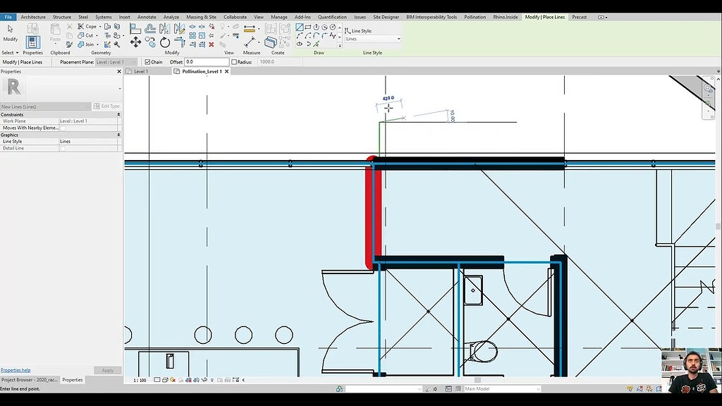Open the Placement Plane dropdown
This screenshot has width=722, height=406.
point(116,61)
